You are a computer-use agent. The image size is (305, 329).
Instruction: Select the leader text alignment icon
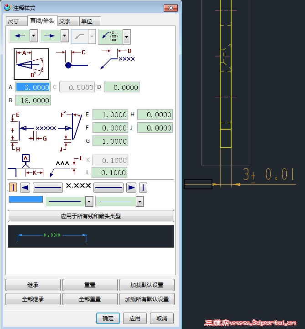[x=110, y=37]
